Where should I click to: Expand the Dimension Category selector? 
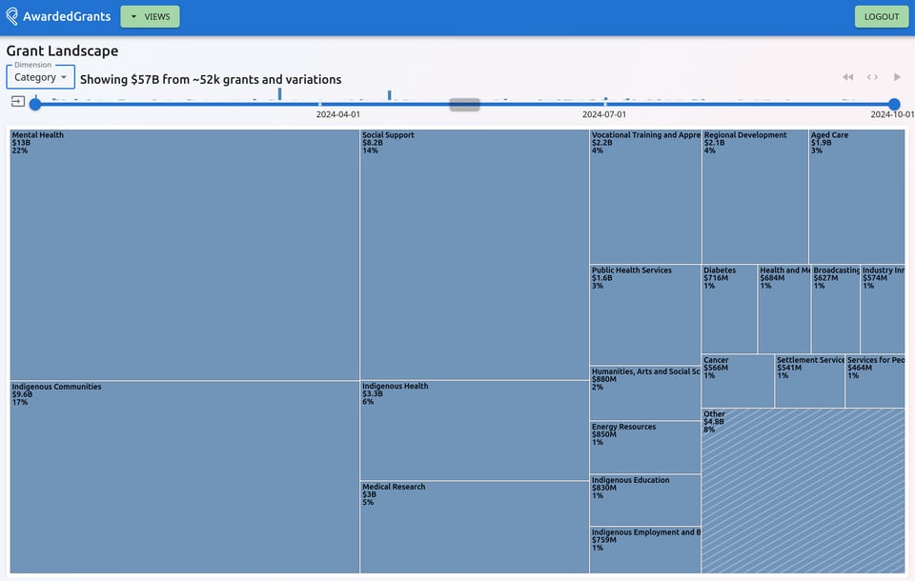pyautogui.click(x=41, y=77)
